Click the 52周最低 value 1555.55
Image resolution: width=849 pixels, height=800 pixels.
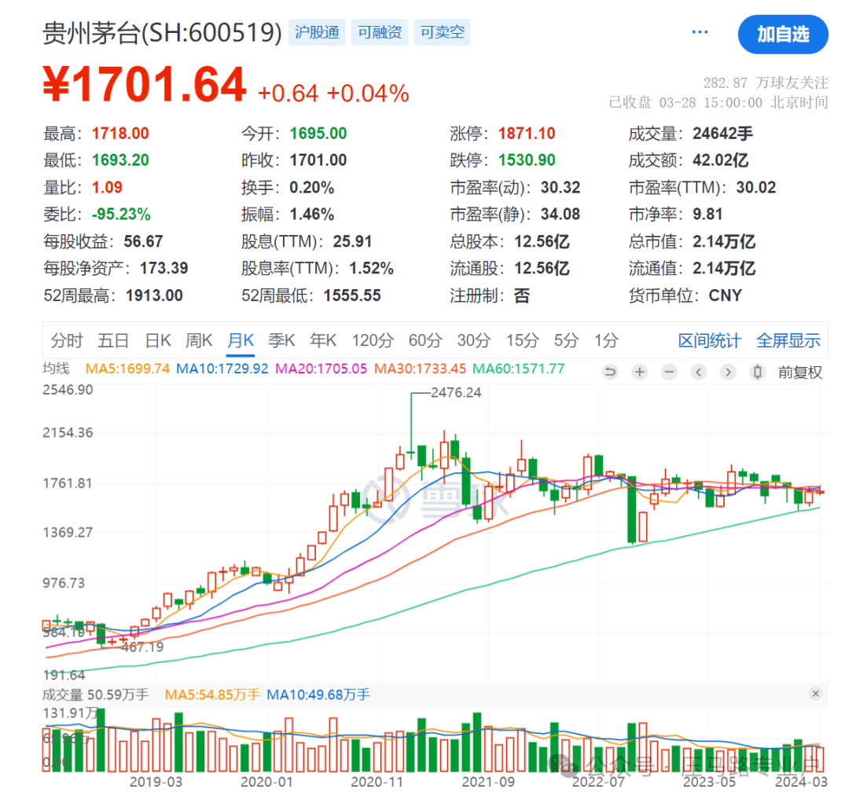(352, 295)
